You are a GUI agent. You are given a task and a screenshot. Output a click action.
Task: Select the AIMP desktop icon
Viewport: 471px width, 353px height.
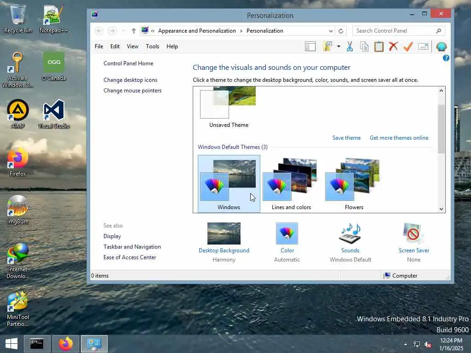(18, 114)
